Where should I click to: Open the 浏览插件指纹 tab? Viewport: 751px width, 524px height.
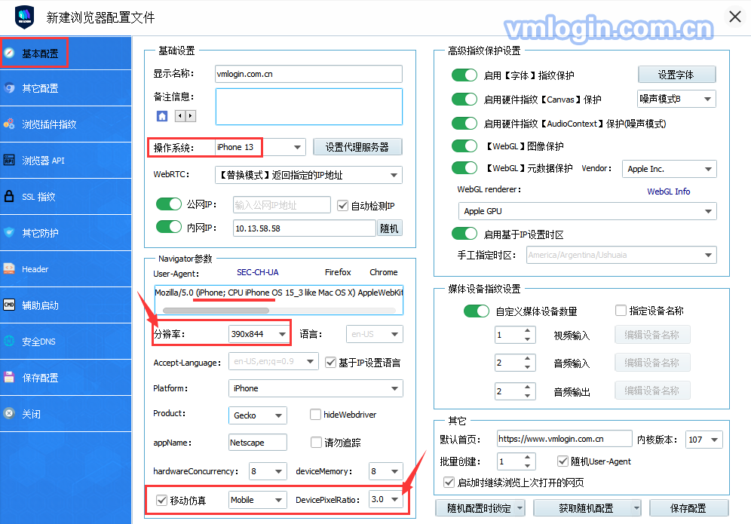pyautogui.click(x=66, y=124)
